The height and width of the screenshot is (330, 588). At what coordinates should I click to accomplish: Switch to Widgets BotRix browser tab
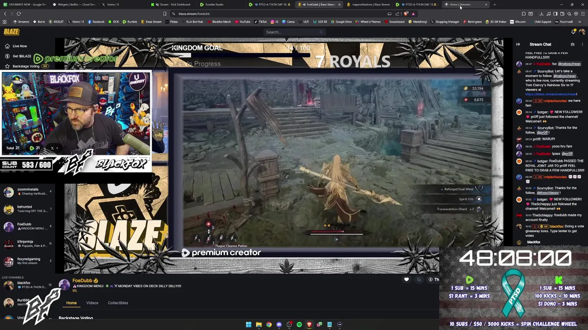[x=73, y=5]
